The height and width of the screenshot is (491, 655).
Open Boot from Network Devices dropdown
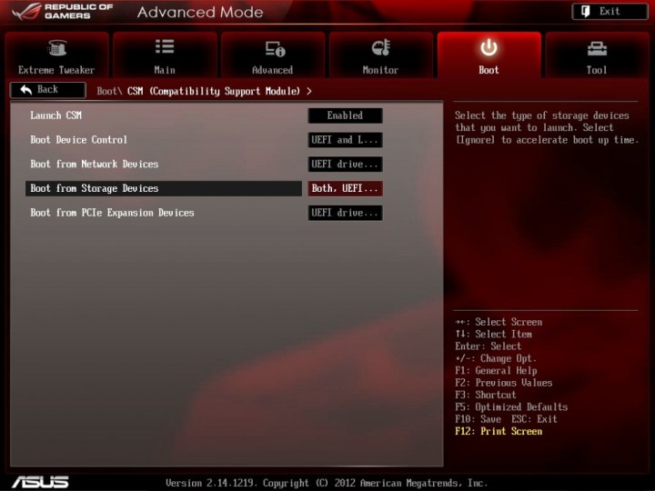point(345,165)
